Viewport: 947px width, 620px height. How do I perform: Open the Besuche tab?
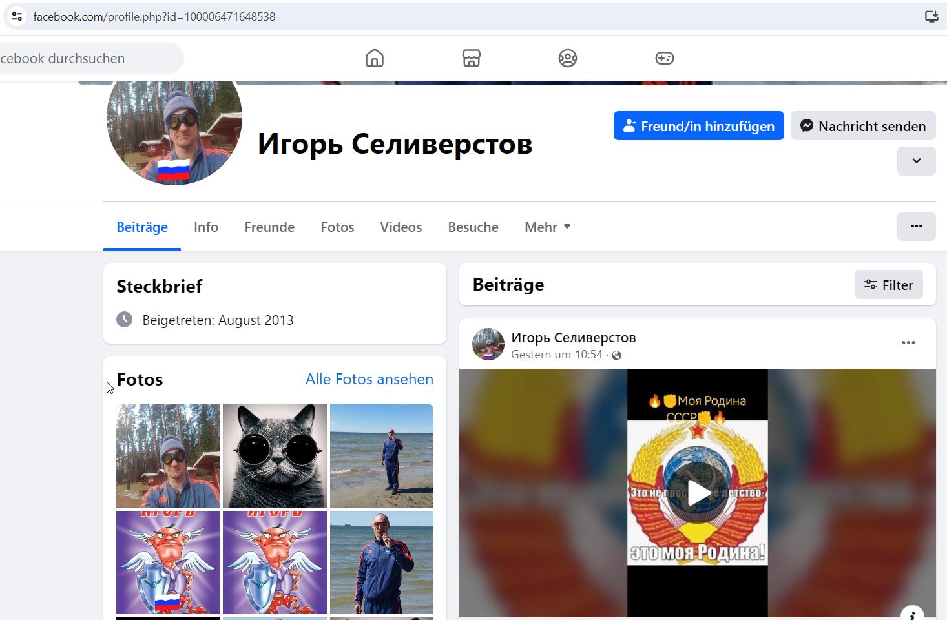coord(473,227)
